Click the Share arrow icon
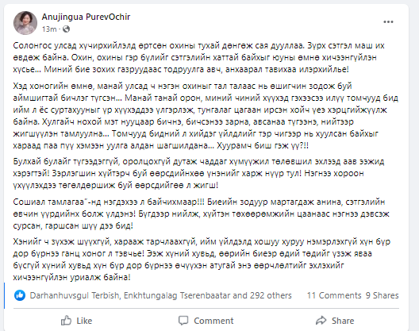The width and height of the screenshot is (419, 331). [x=321, y=321]
